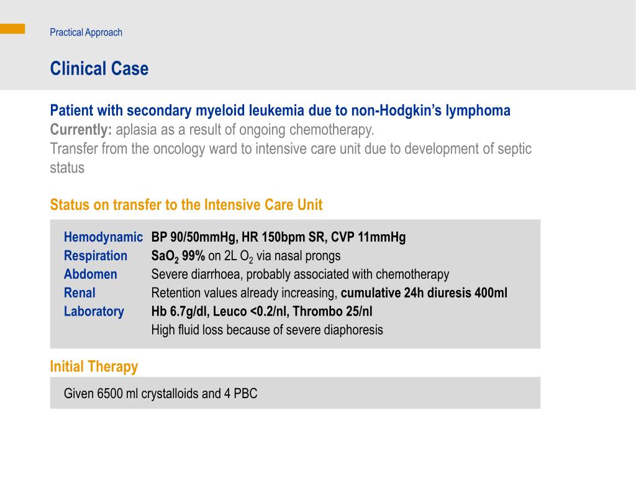
Task: Select the 'Severe diarrhoea' description line
Action: point(300,275)
